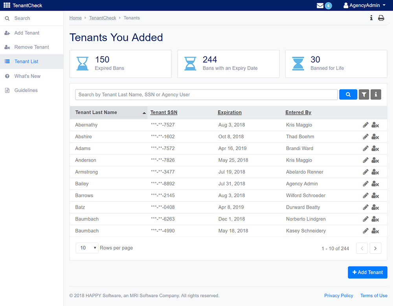Open the app grid icon beside TenantCheck
The height and width of the screenshot is (306, 393).
7,5
